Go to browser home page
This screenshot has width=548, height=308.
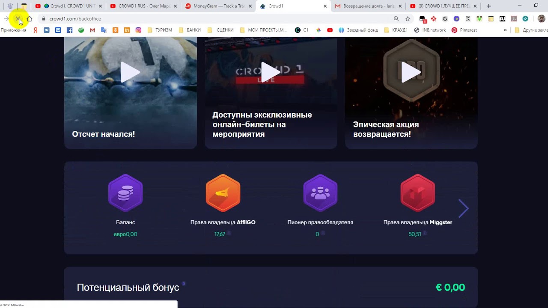point(29,19)
